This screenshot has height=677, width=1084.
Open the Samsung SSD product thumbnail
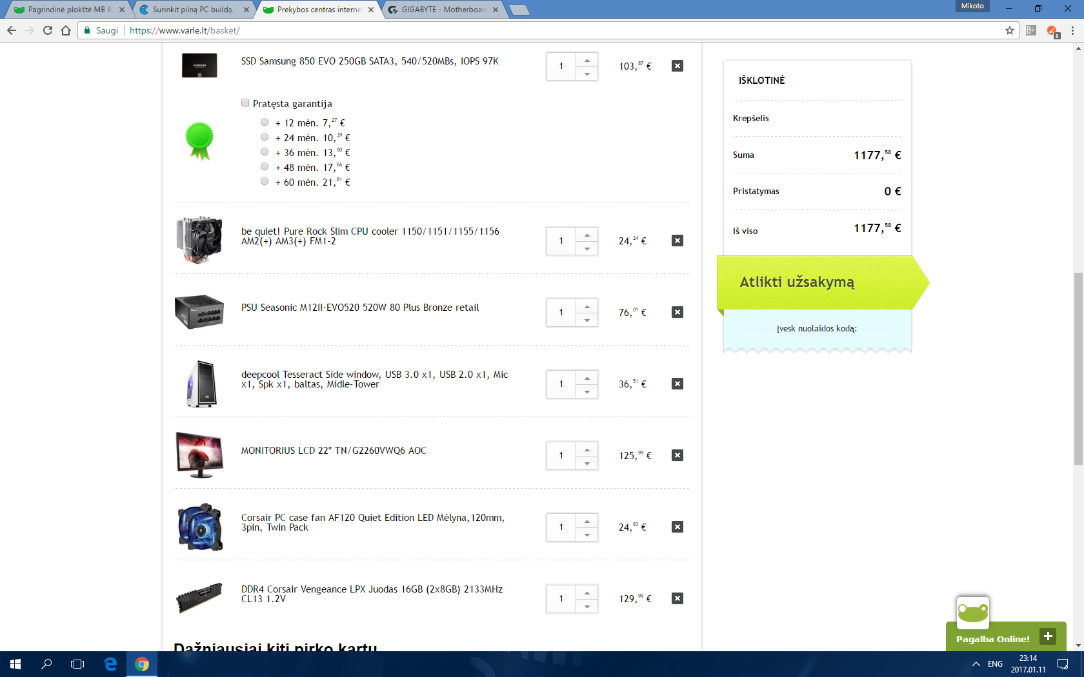pyautogui.click(x=199, y=66)
